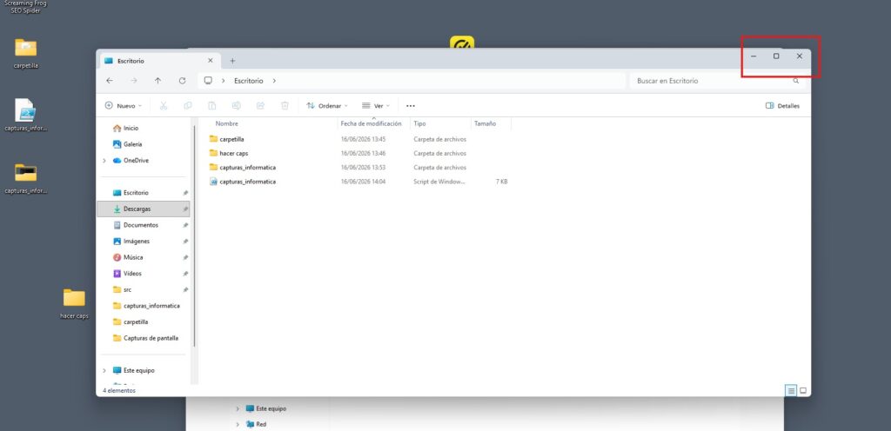
Task: Toggle the Detalles pane button
Action: pos(782,106)
